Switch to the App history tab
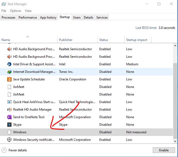 pyautogui.click(x=48, y=18)
